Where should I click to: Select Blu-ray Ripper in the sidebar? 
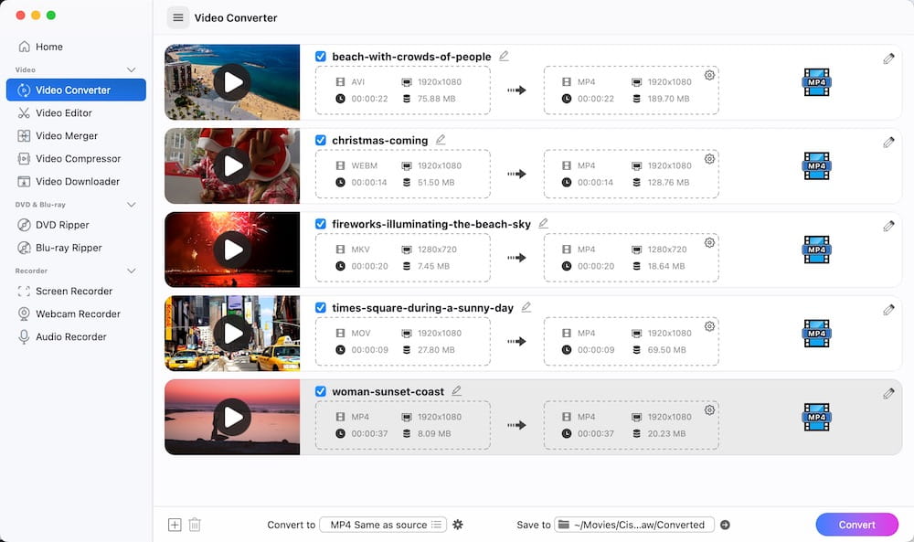(x=69, y=248)
